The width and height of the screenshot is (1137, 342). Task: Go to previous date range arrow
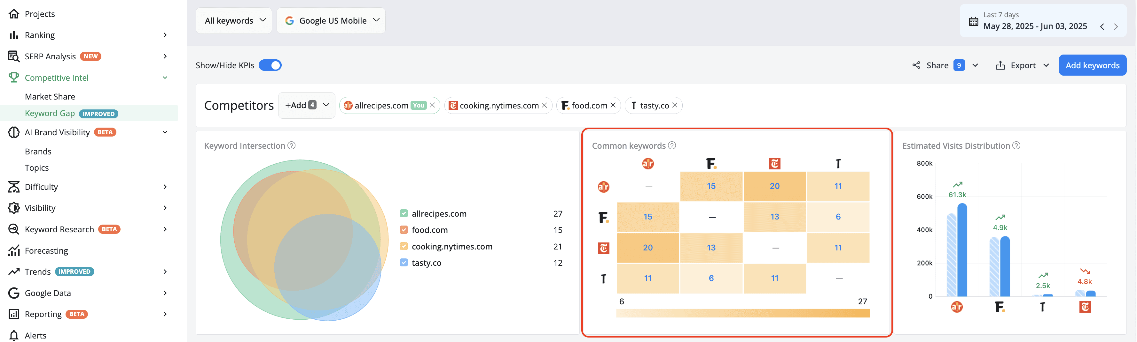click(x=1102, y=26)
